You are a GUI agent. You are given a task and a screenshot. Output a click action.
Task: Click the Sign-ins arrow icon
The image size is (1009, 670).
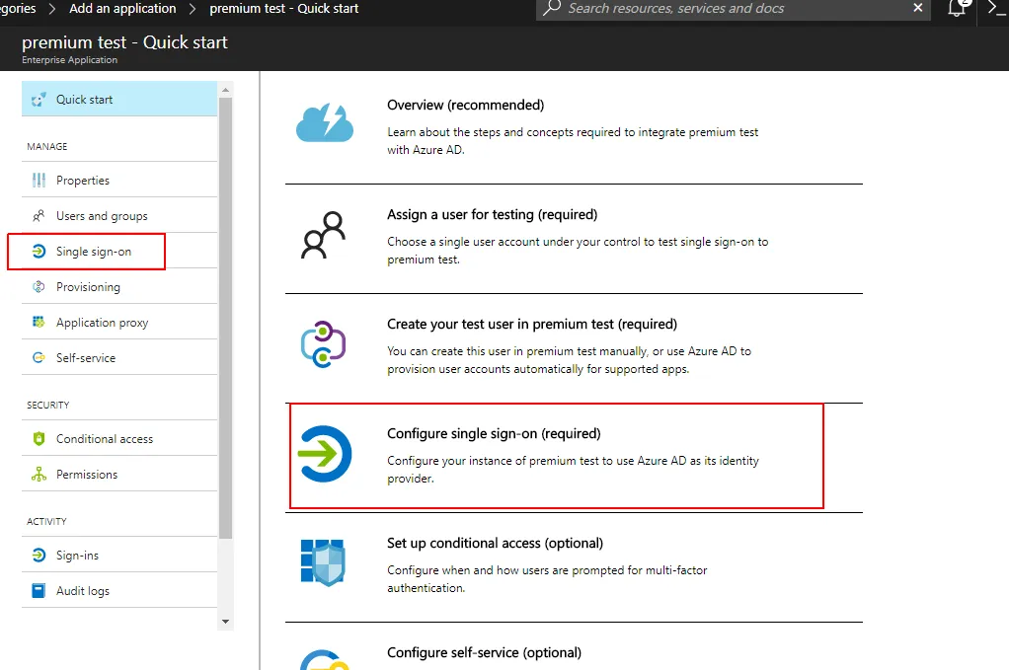pos(39,555)
